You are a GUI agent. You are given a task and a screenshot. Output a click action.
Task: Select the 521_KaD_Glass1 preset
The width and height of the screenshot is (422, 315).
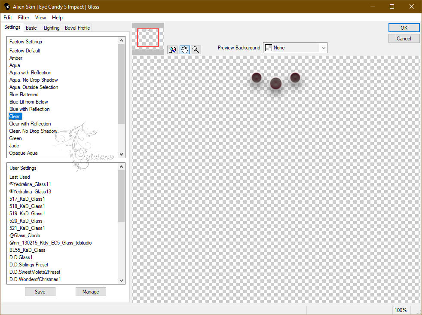[27, 228]
